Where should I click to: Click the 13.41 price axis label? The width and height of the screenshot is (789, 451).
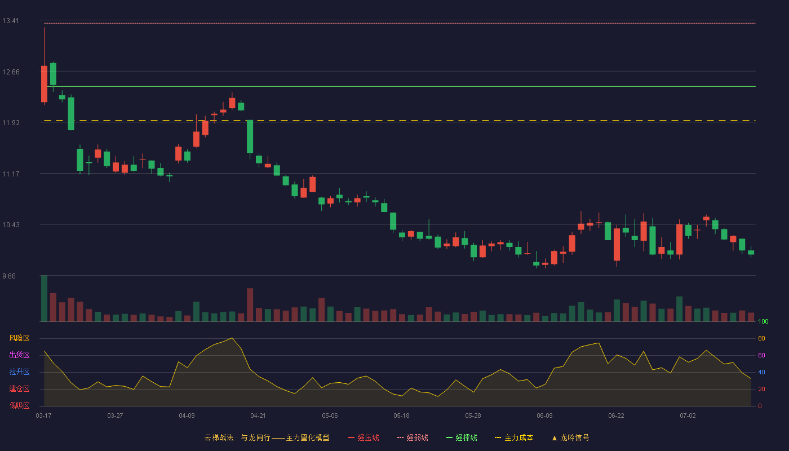[x=10, y=21]
